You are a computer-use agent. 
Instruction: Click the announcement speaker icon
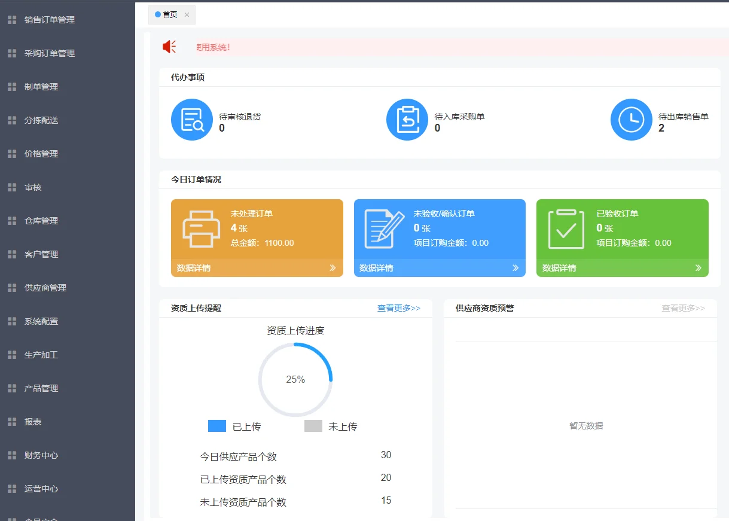(x=169, y=45)
